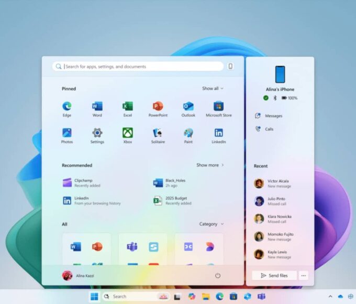
Task: Show hidden system tray icons chevron
Action: point(330,297)
